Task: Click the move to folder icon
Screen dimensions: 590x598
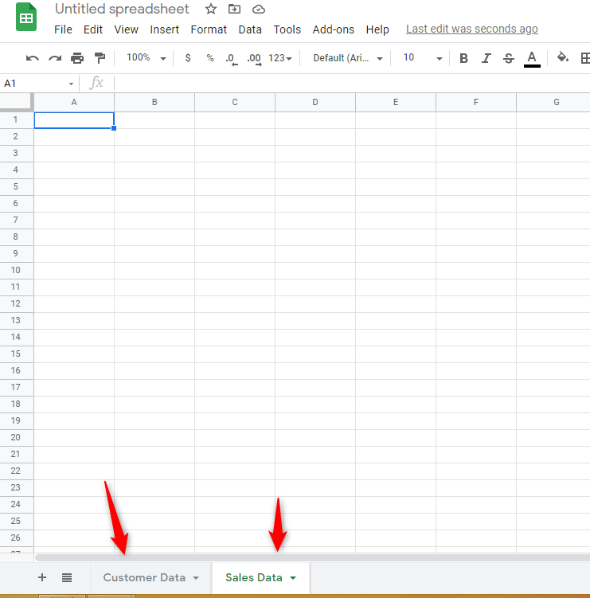Action: click(234, 10)
